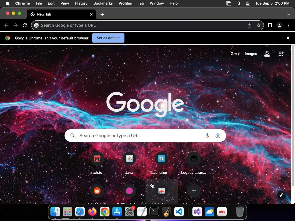Open the Web Store shortcut

tap(161, 192)
